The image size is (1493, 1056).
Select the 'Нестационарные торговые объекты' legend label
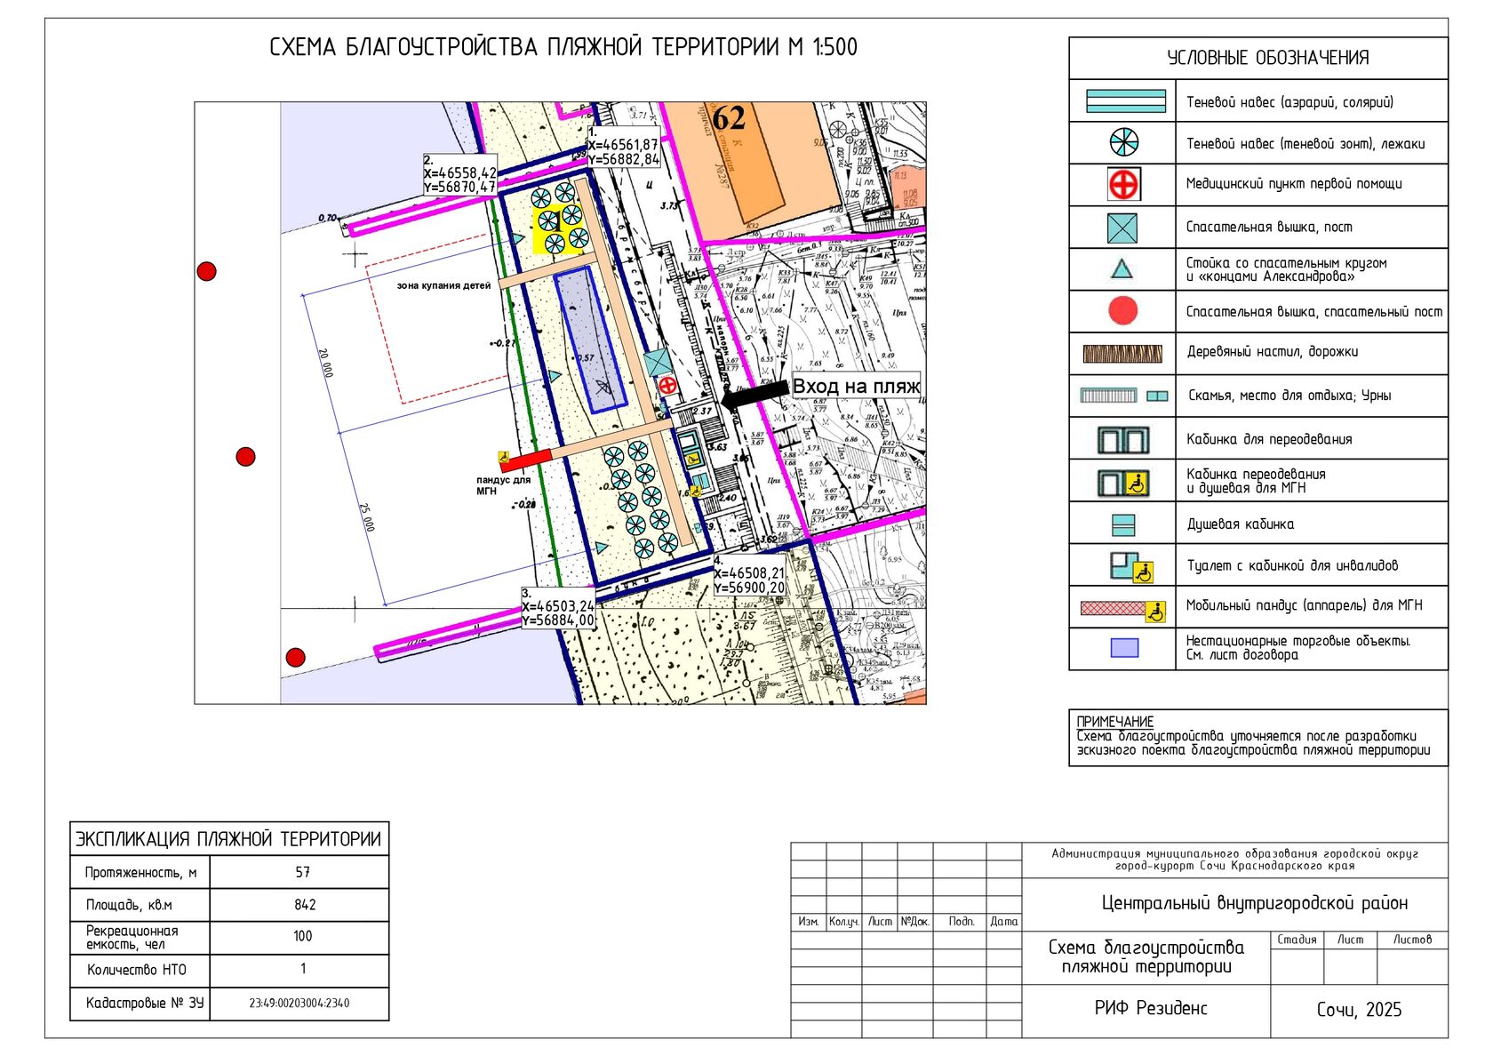coord(1297,641)
